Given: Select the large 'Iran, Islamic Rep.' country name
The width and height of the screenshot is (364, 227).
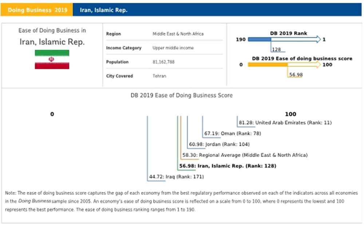Looking at the screenshot, I should (52, 42).
